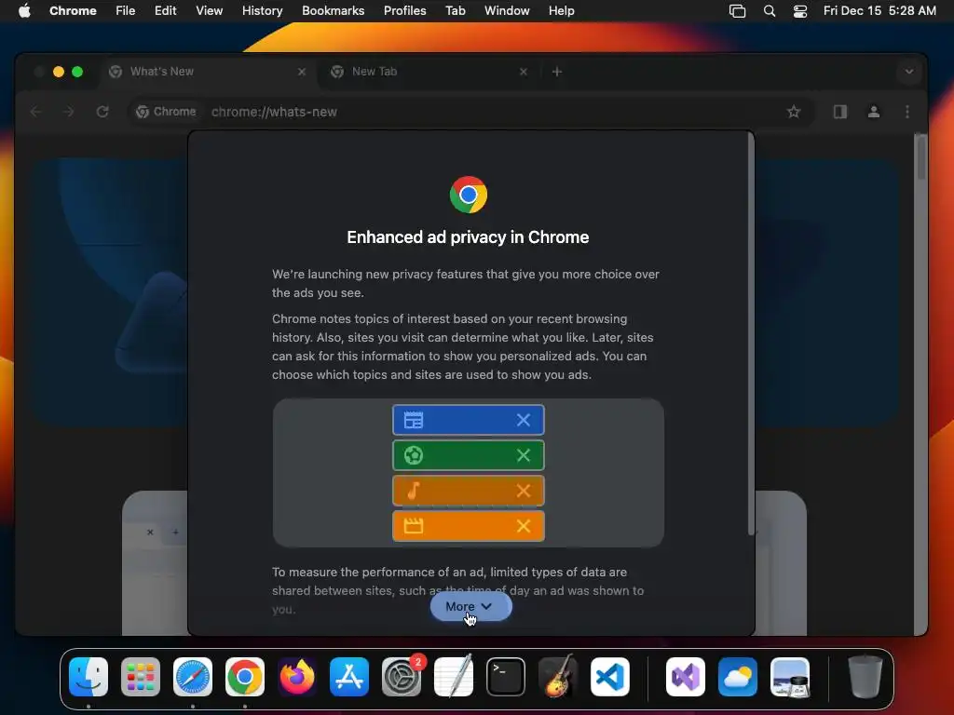The image size is (954, 715).
Task: Click the Chrome icon in the dock
Action: tap(245, 677)
